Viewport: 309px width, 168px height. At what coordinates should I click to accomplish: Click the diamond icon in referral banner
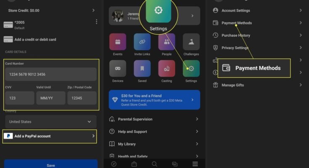[x=115, y=100]
